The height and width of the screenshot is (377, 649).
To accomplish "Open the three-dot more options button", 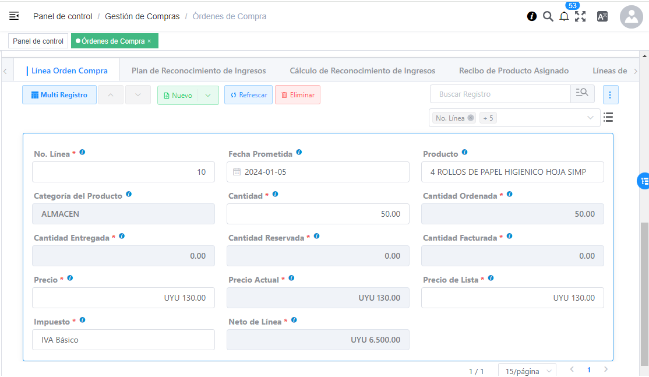I will click(610, 95).
